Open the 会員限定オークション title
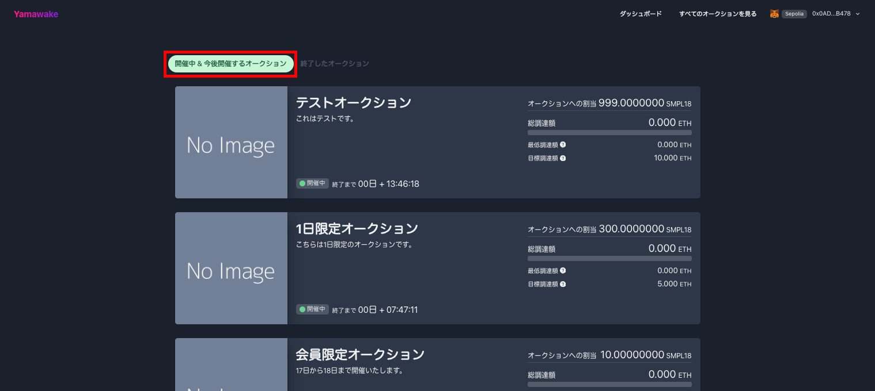875x391 pixels. [x=360, y=354]
